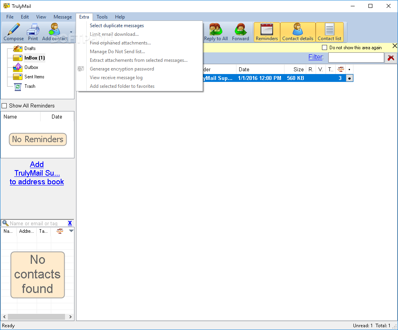Click the V. column header

pyautogui.click(x=321, y=69)
